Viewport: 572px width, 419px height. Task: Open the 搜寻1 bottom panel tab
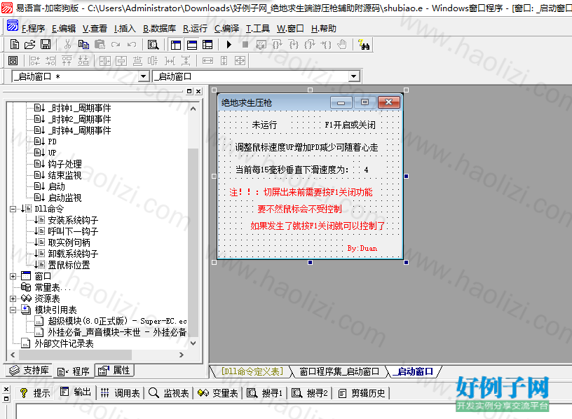pos(265,393)
